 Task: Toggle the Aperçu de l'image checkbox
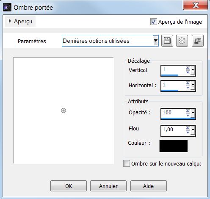click(x=153, y=22)
